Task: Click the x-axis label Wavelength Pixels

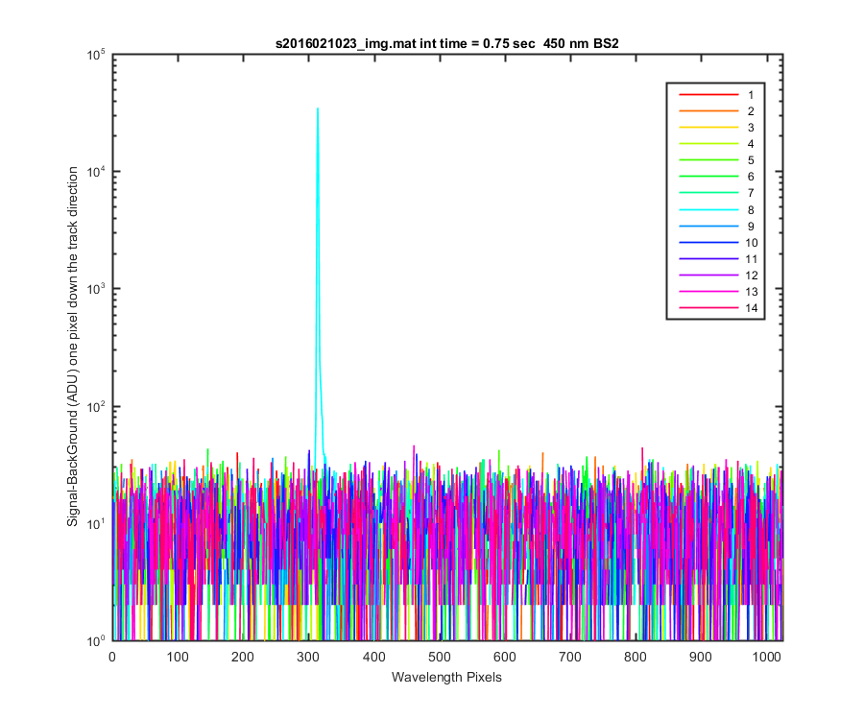Action: (x=446, y=677)
